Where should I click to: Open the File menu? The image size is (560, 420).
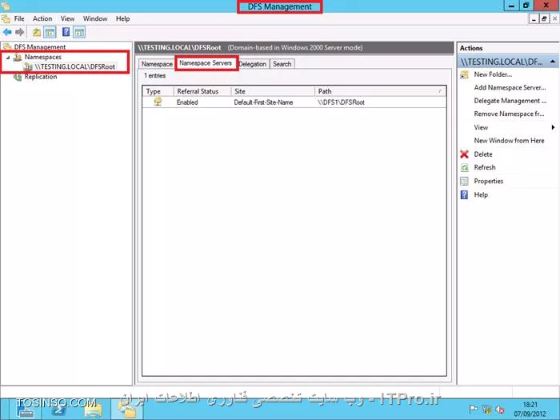click(19, 18)
